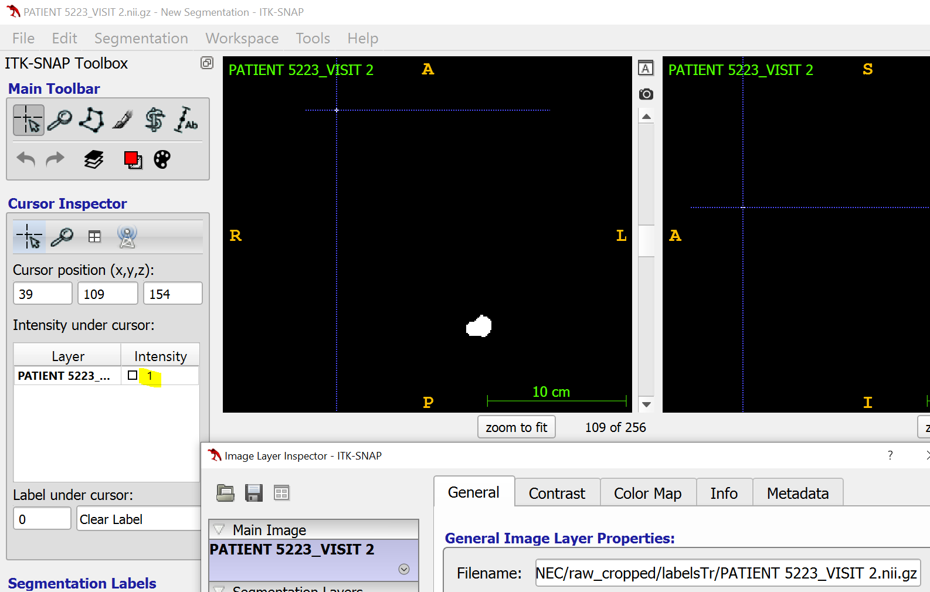This screenshot has height=592, width=930.
Task: Click the Undo arrow in Main Toolbar
Action: (x=26, y=159)
